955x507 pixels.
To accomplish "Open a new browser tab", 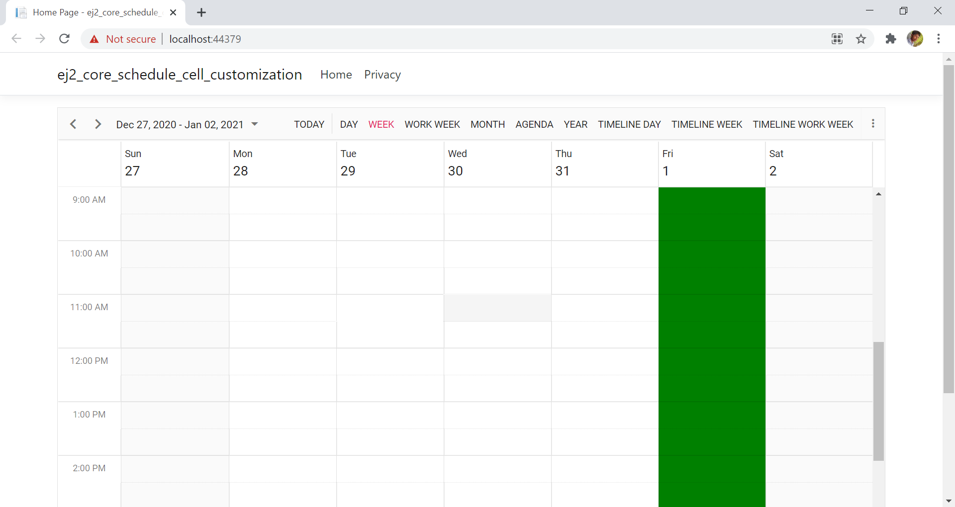I will coord(201,13).
